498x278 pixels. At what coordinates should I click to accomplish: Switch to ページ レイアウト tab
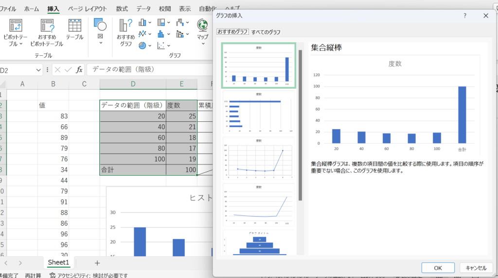88,9
